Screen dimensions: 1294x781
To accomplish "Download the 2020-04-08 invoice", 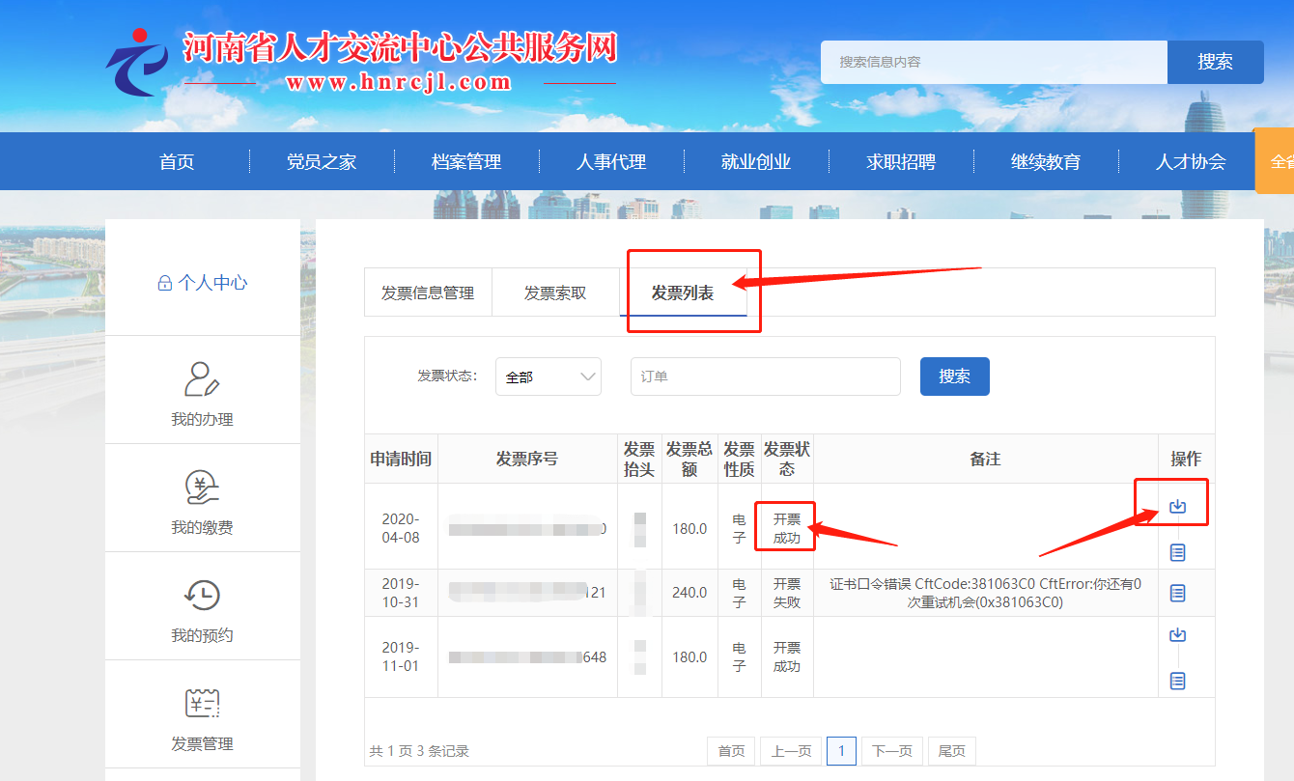I will [1177, 506].
